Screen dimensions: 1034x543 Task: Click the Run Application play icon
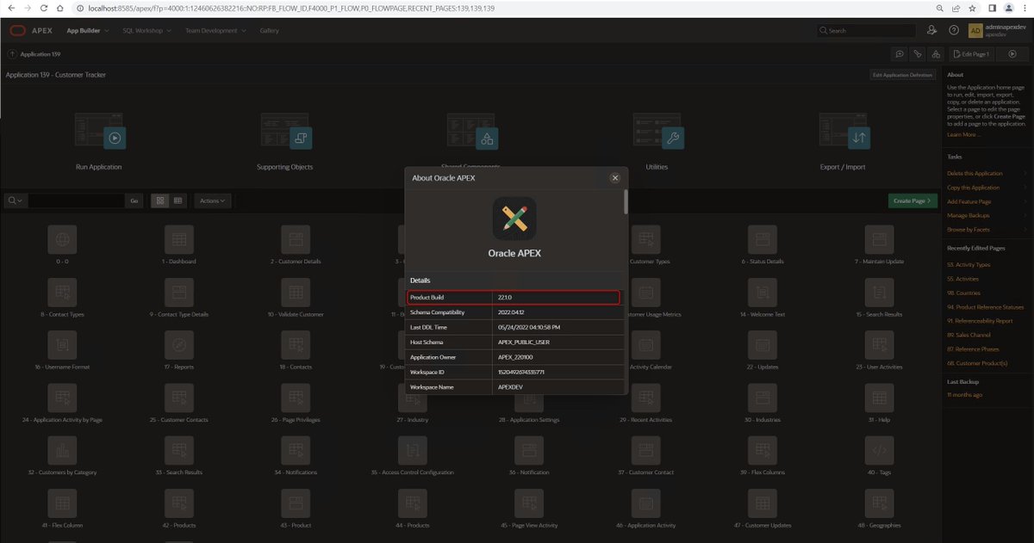(x=115, y=138)
